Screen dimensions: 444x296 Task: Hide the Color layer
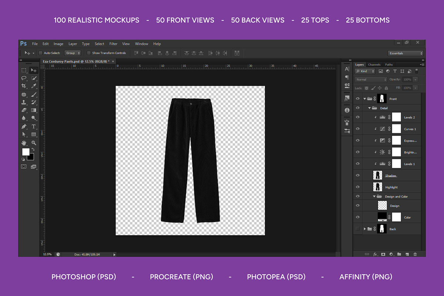click(357, 217)
